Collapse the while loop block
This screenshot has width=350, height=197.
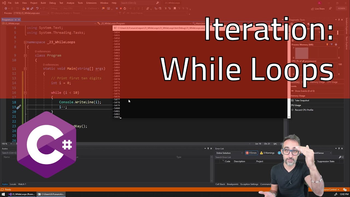[25, 93]
